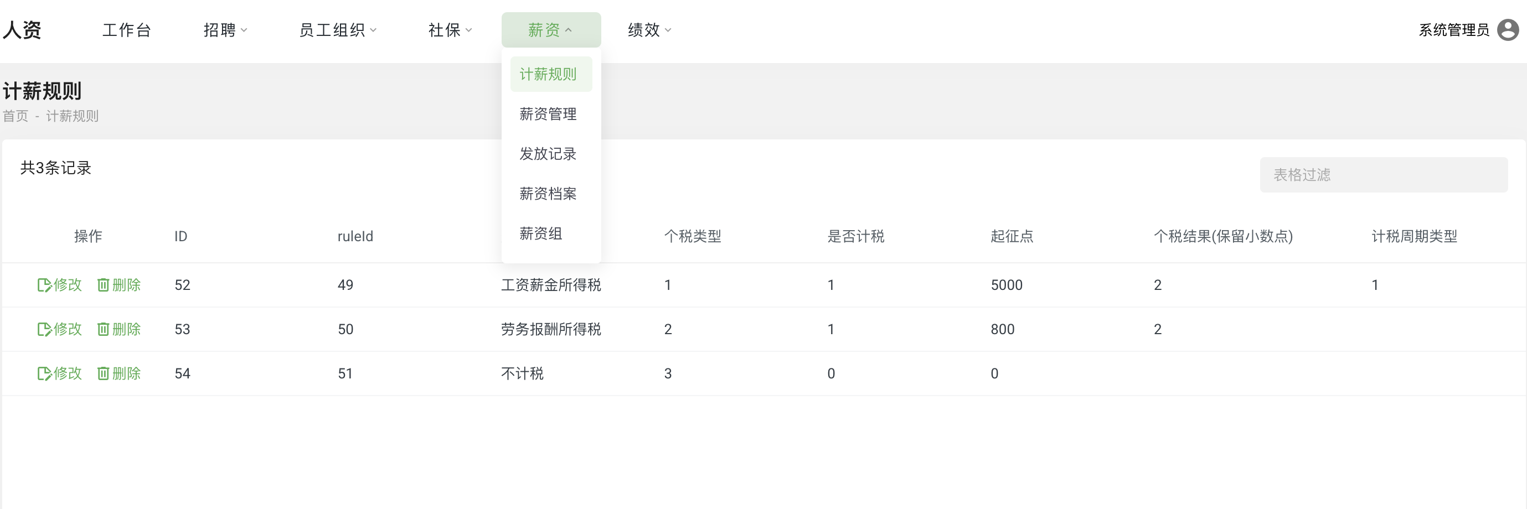The width and height of the screenshot is (1527, 509).
Task: Go to the 工作台 page
Action: point(127,30)
